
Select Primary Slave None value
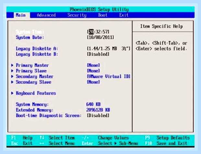click(x=93, y=71)
